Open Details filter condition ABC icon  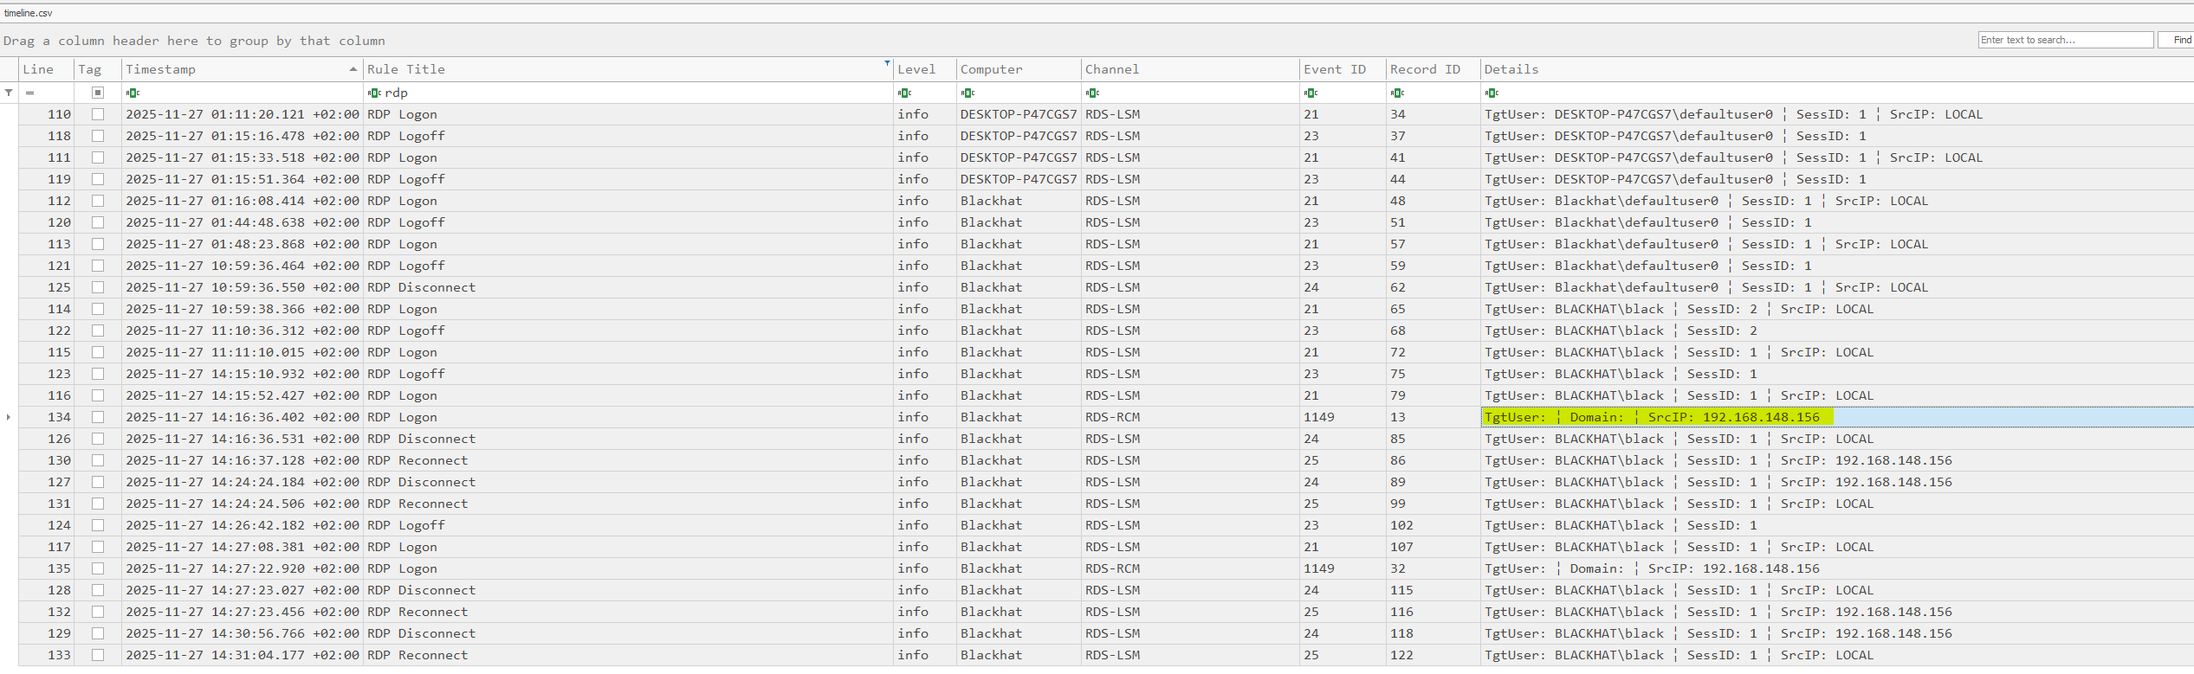click(x=1491, y=93)
